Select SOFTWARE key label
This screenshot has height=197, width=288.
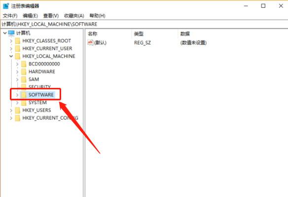(41, 95)
